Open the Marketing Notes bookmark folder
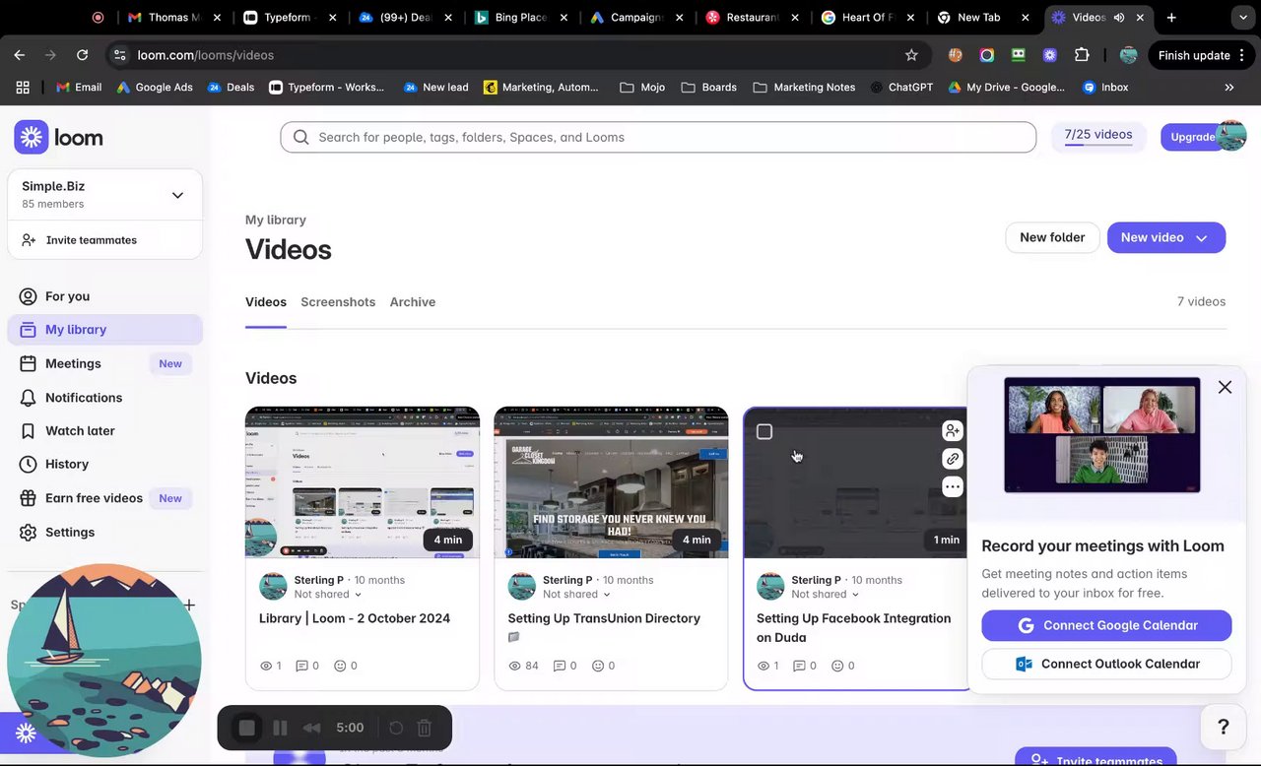1261x766 pixels. (804, 87)
